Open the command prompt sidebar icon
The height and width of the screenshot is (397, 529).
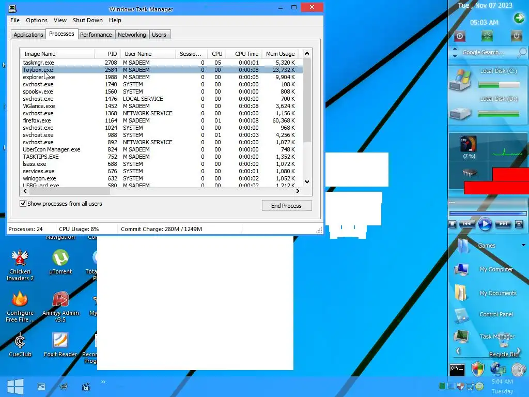pos(458,370)
